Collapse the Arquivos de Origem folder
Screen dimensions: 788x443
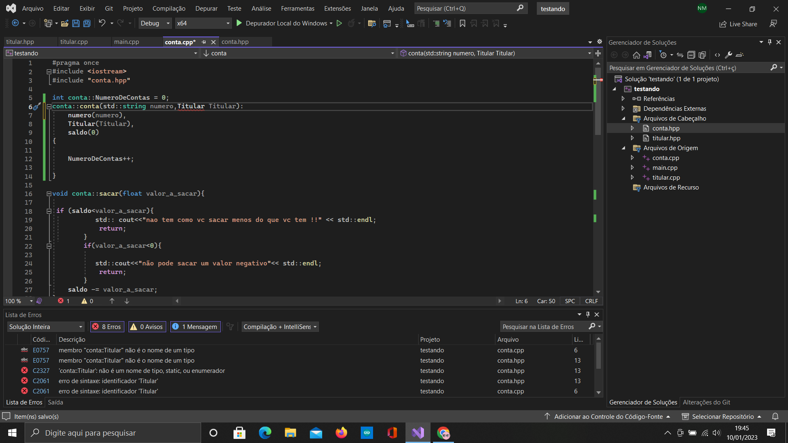[x=623, y=148]
